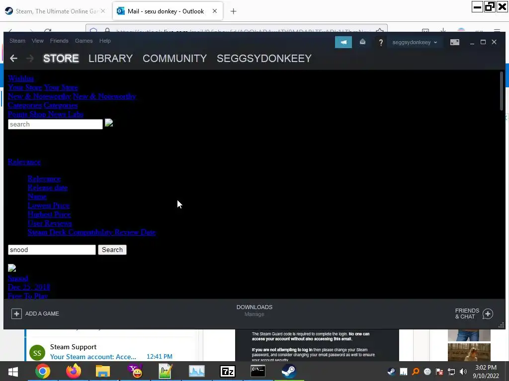Open a new Firefox tab
509x381 pixels.
point(233,11)
